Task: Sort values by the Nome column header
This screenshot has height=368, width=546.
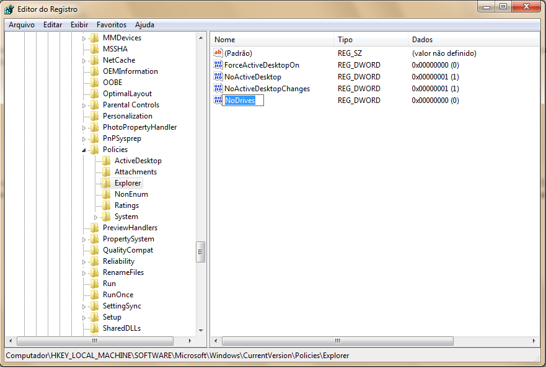Action: coord(273,40)
